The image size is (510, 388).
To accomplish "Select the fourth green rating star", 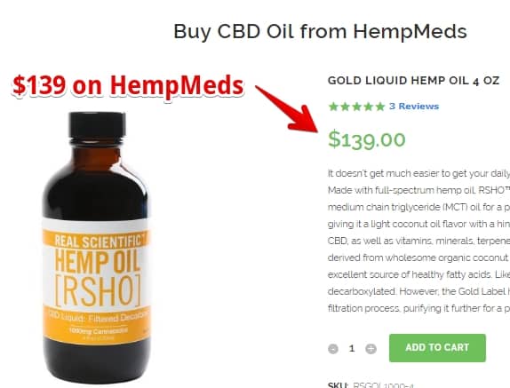I will 369,107.
